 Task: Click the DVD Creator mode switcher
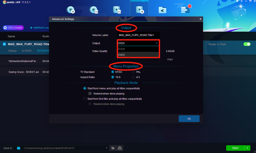(x=13, y=28)
